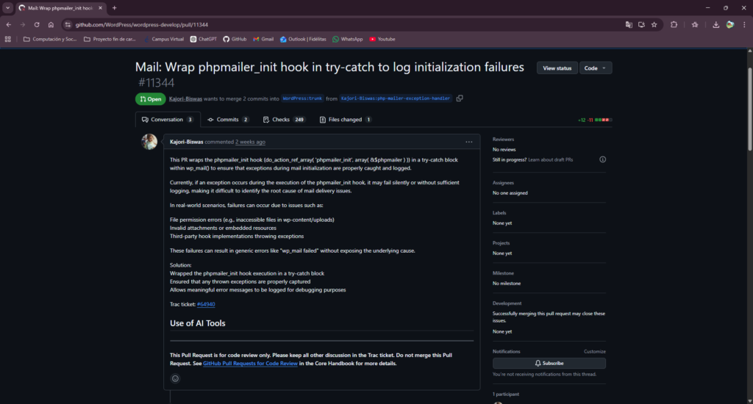Close the Mail: Wrap phpmailer_init tab

coord(100,7)
